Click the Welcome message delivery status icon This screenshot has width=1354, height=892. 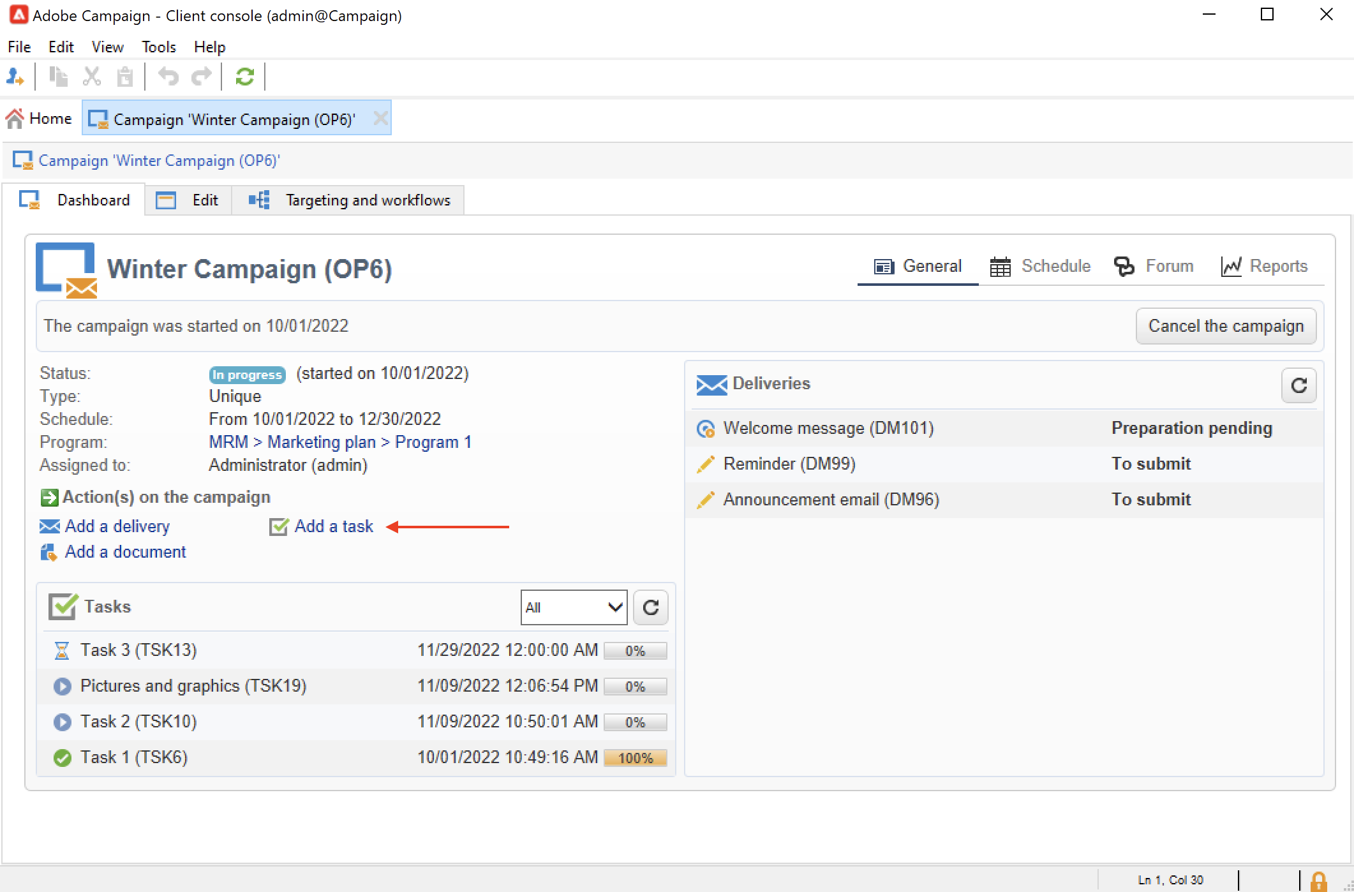point(706,429)
